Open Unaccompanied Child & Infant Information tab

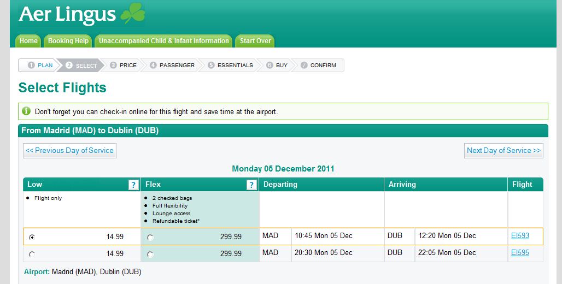click(164, 41)
